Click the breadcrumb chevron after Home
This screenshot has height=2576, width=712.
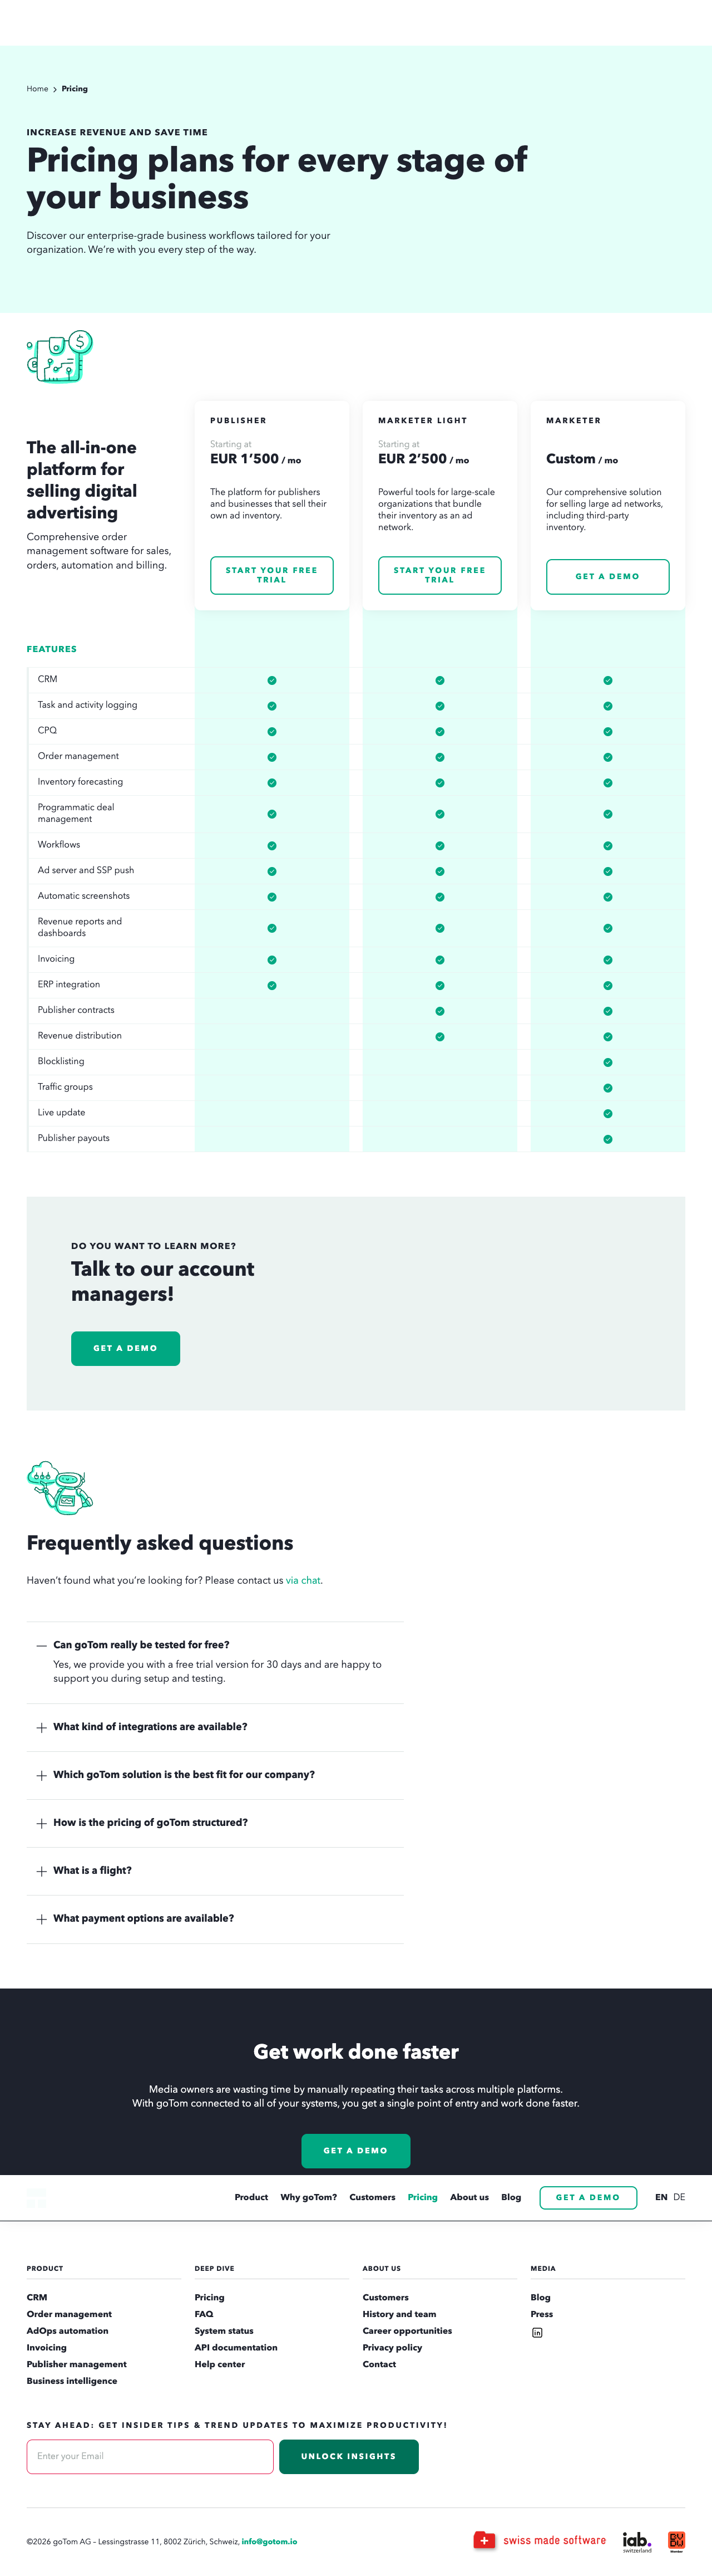pos(55,89)
